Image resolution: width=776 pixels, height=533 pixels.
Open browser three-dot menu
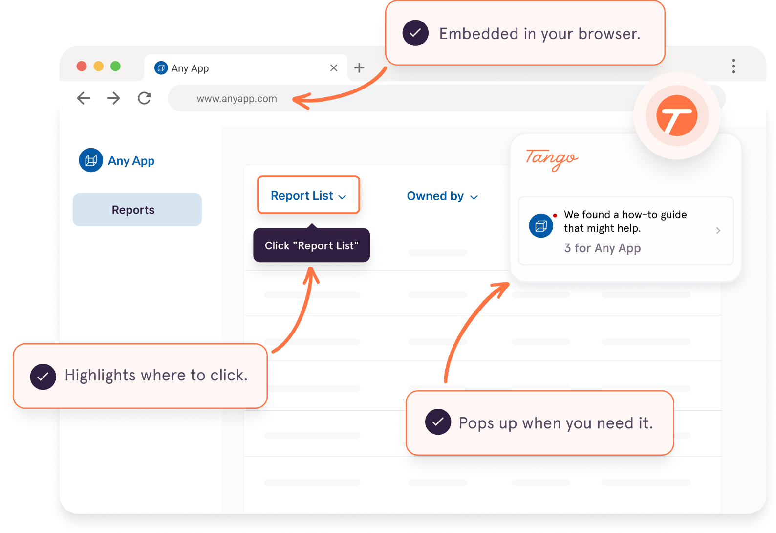pyautogui.click(x=733, y=66)
